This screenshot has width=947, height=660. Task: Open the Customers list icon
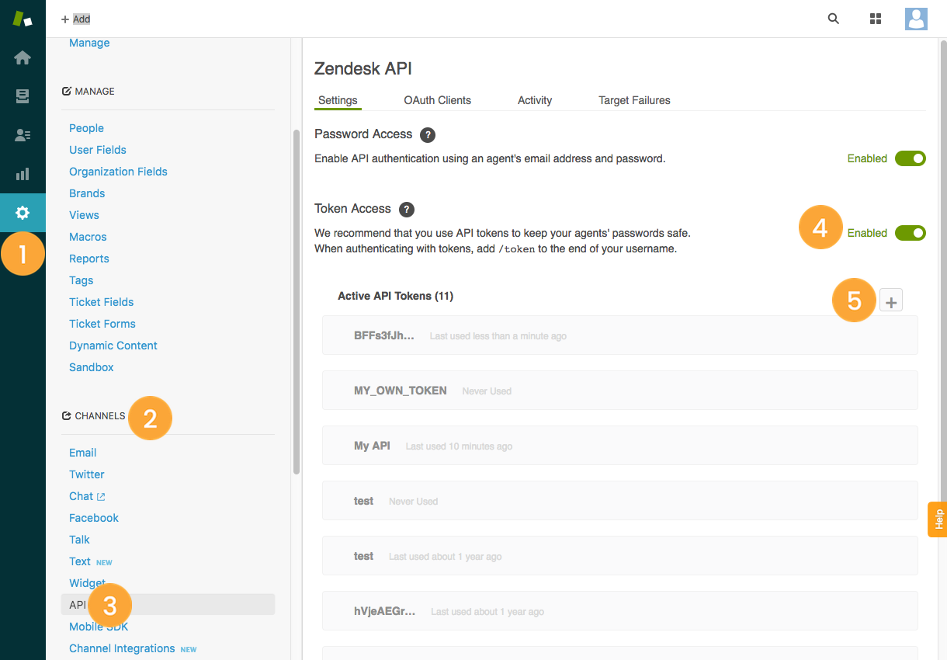coord(23,135)
